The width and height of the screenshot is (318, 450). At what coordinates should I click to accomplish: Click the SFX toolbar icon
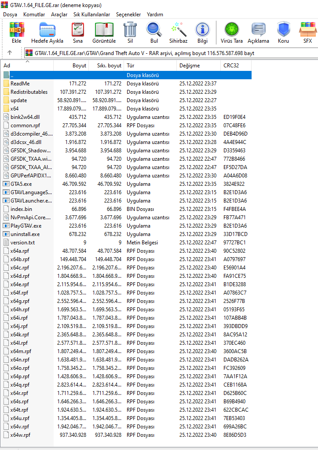(x=308, y=30)
